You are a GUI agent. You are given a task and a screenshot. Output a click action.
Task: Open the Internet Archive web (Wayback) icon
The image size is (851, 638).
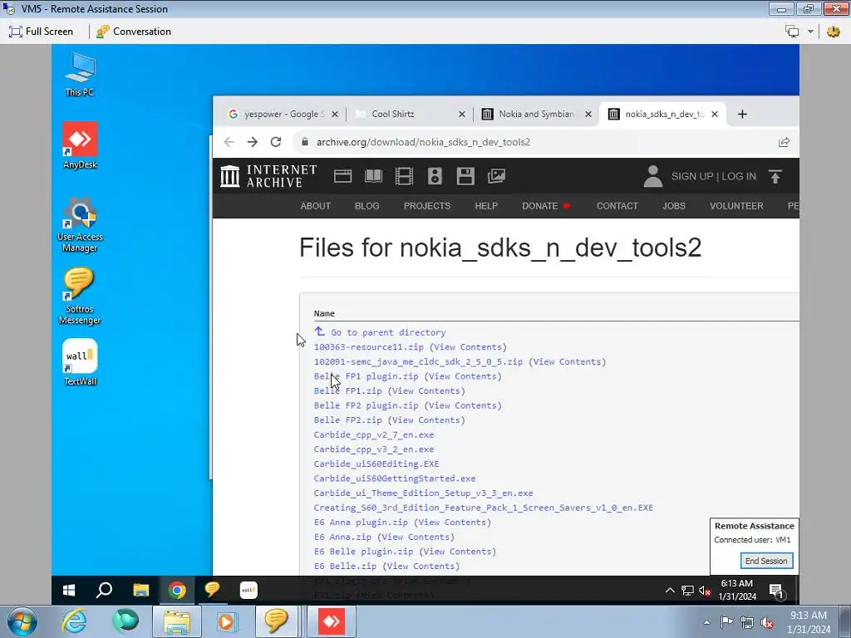342,176
